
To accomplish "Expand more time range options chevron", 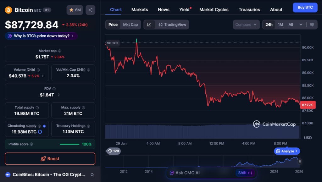I will pyautogui.click(x=301, y=25).
